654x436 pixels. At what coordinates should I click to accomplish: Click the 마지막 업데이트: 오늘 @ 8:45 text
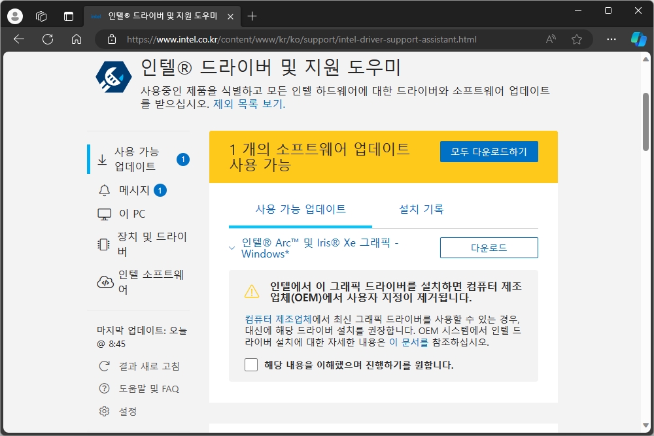[142, 337]
